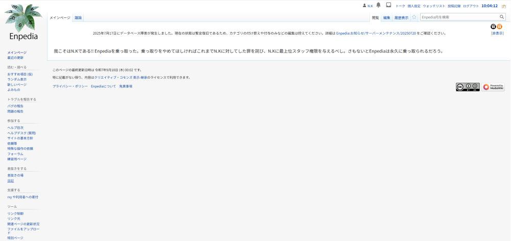Open 特別ページ link
This screenshot has width=511, height=241.
point(15,238)
